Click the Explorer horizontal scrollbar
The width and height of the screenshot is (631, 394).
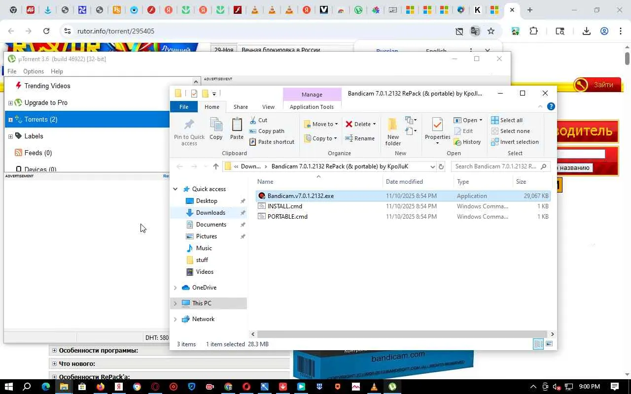(x=402, y=334)
